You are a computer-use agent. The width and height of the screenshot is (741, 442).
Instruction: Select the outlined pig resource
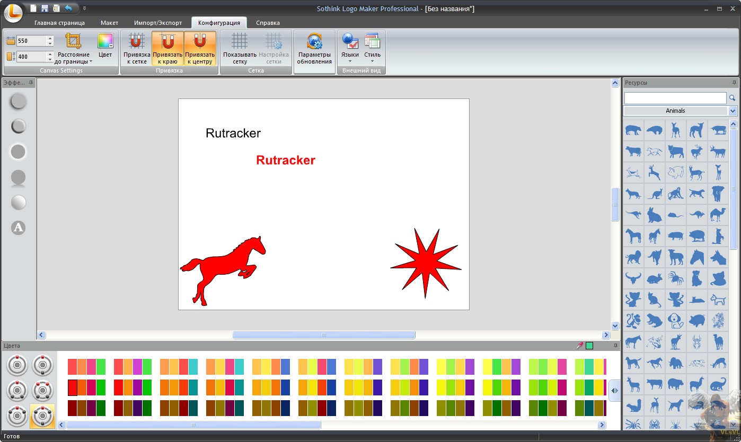[x=676, y=172]
